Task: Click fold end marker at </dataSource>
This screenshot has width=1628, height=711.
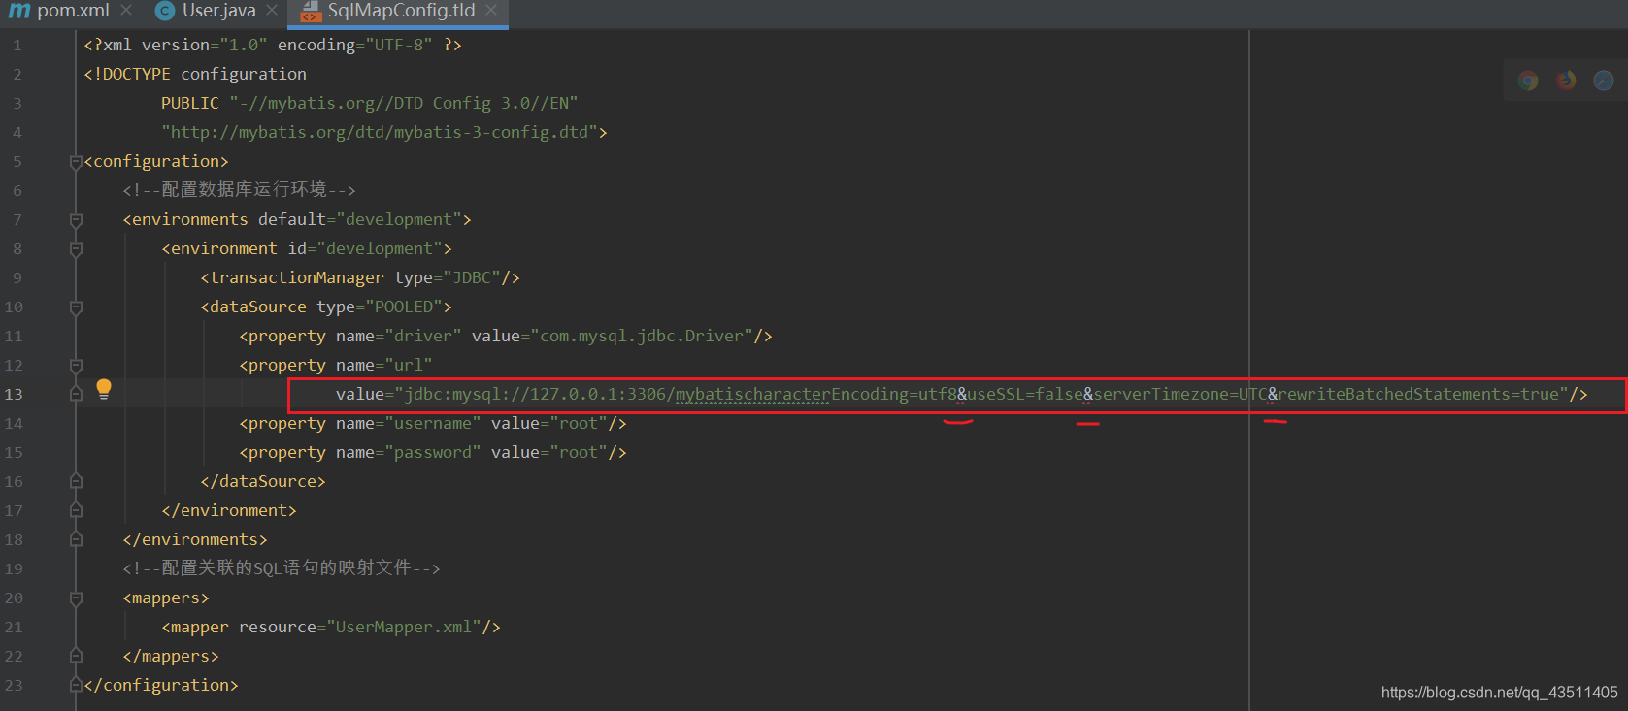Action: click(x=76, y=481)
